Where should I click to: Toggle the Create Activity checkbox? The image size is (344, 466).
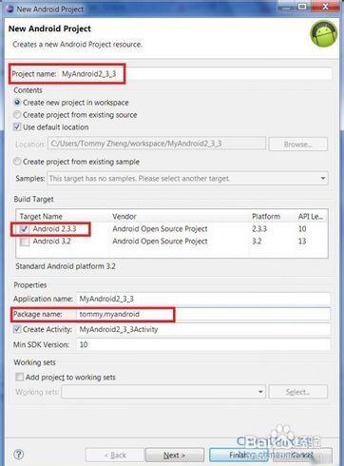[x=17, y=329]
